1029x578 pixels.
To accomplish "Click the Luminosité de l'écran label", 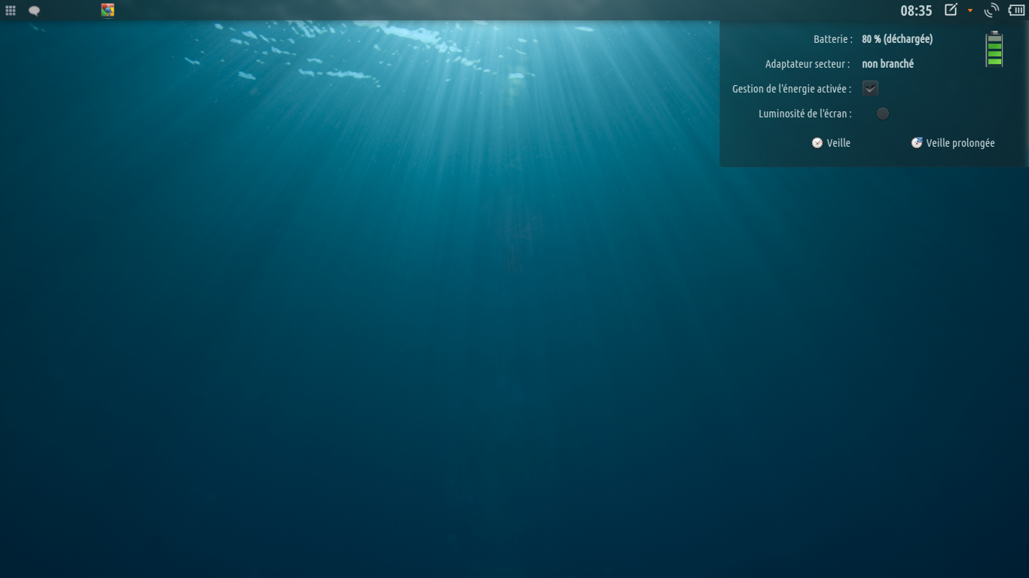I will [805, 114].
